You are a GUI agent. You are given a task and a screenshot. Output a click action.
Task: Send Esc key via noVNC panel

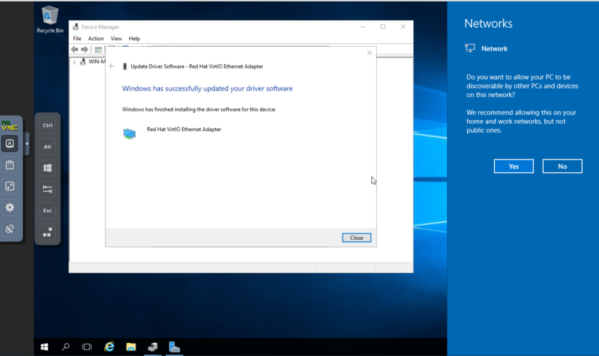47,210
